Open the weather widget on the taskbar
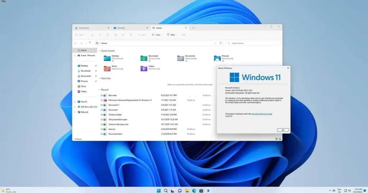The height and width of the screenshot is (193, 368). click(9, 190)
